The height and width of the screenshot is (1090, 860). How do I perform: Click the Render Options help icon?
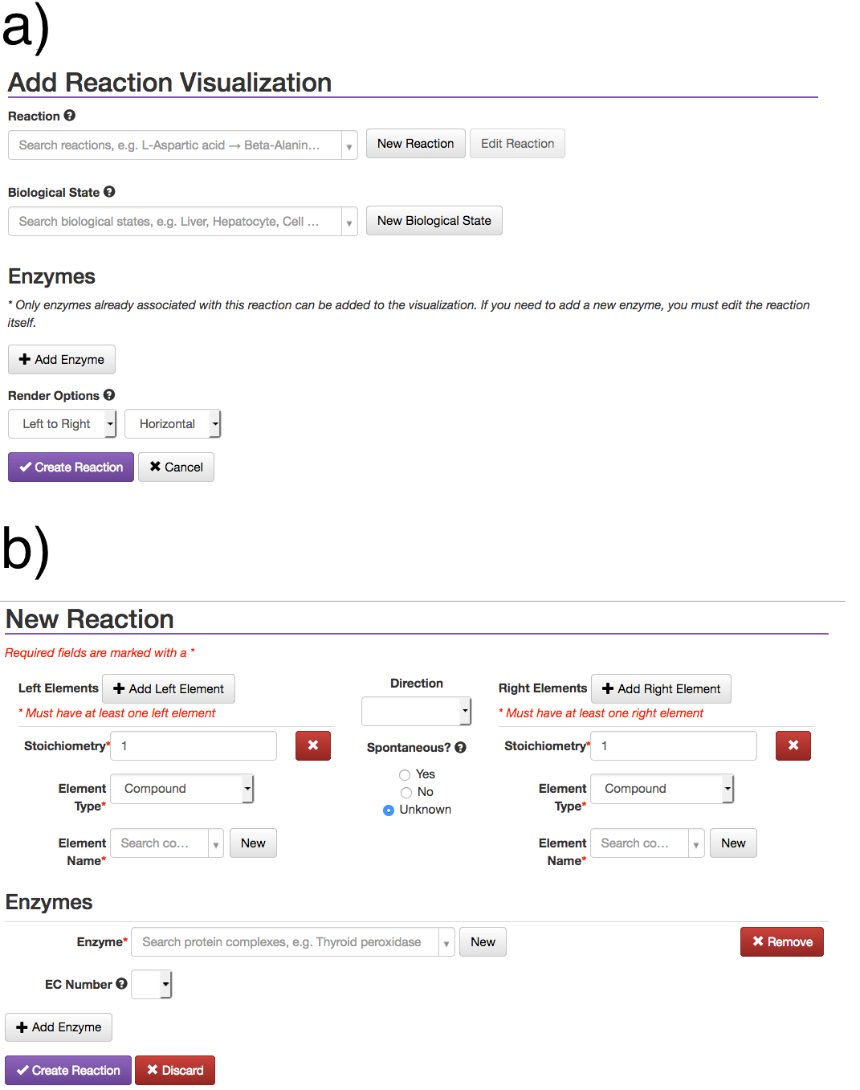109,395
